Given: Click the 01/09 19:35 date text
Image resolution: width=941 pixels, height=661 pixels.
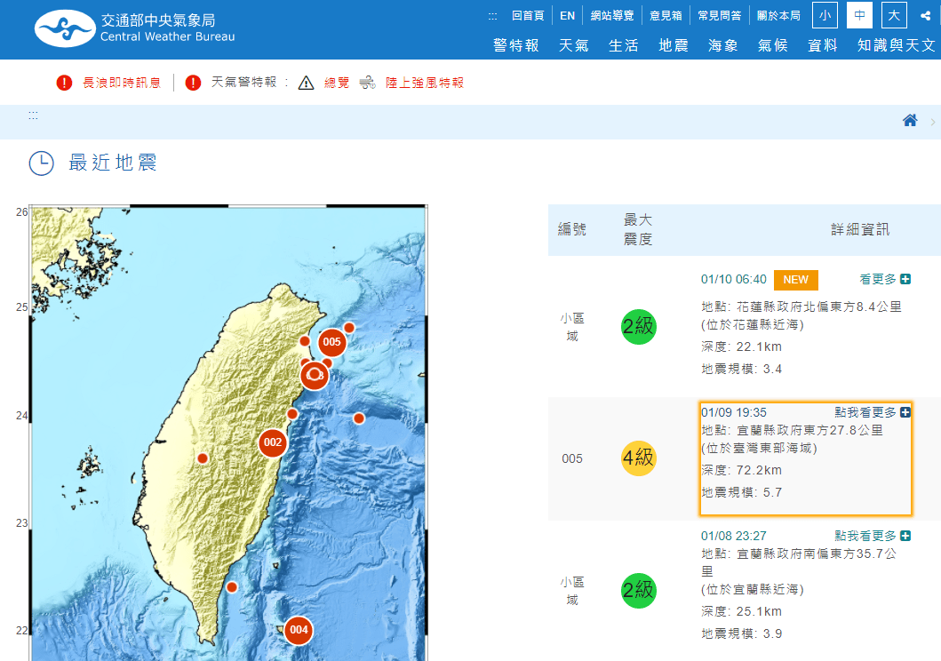Looking at the screenshot, I should click(x=733, y=412).
